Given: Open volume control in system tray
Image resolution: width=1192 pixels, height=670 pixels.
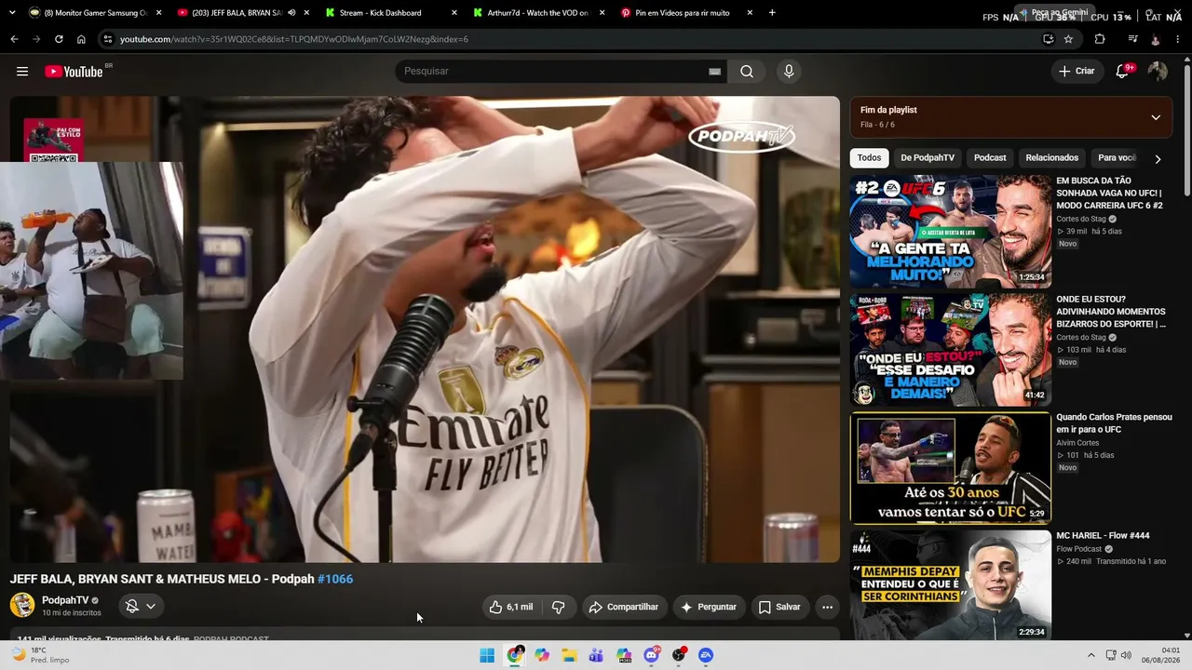Looking at the screenshot, I should [x=1126, y=655].
